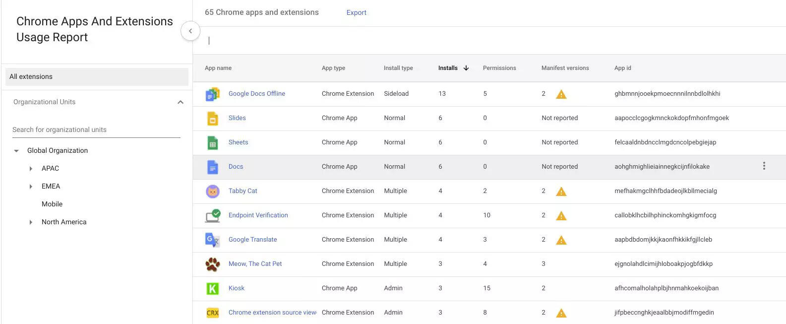Click the Meow paw print icon
This screenshot has width=786, height=324.
(x=212, y=264)
